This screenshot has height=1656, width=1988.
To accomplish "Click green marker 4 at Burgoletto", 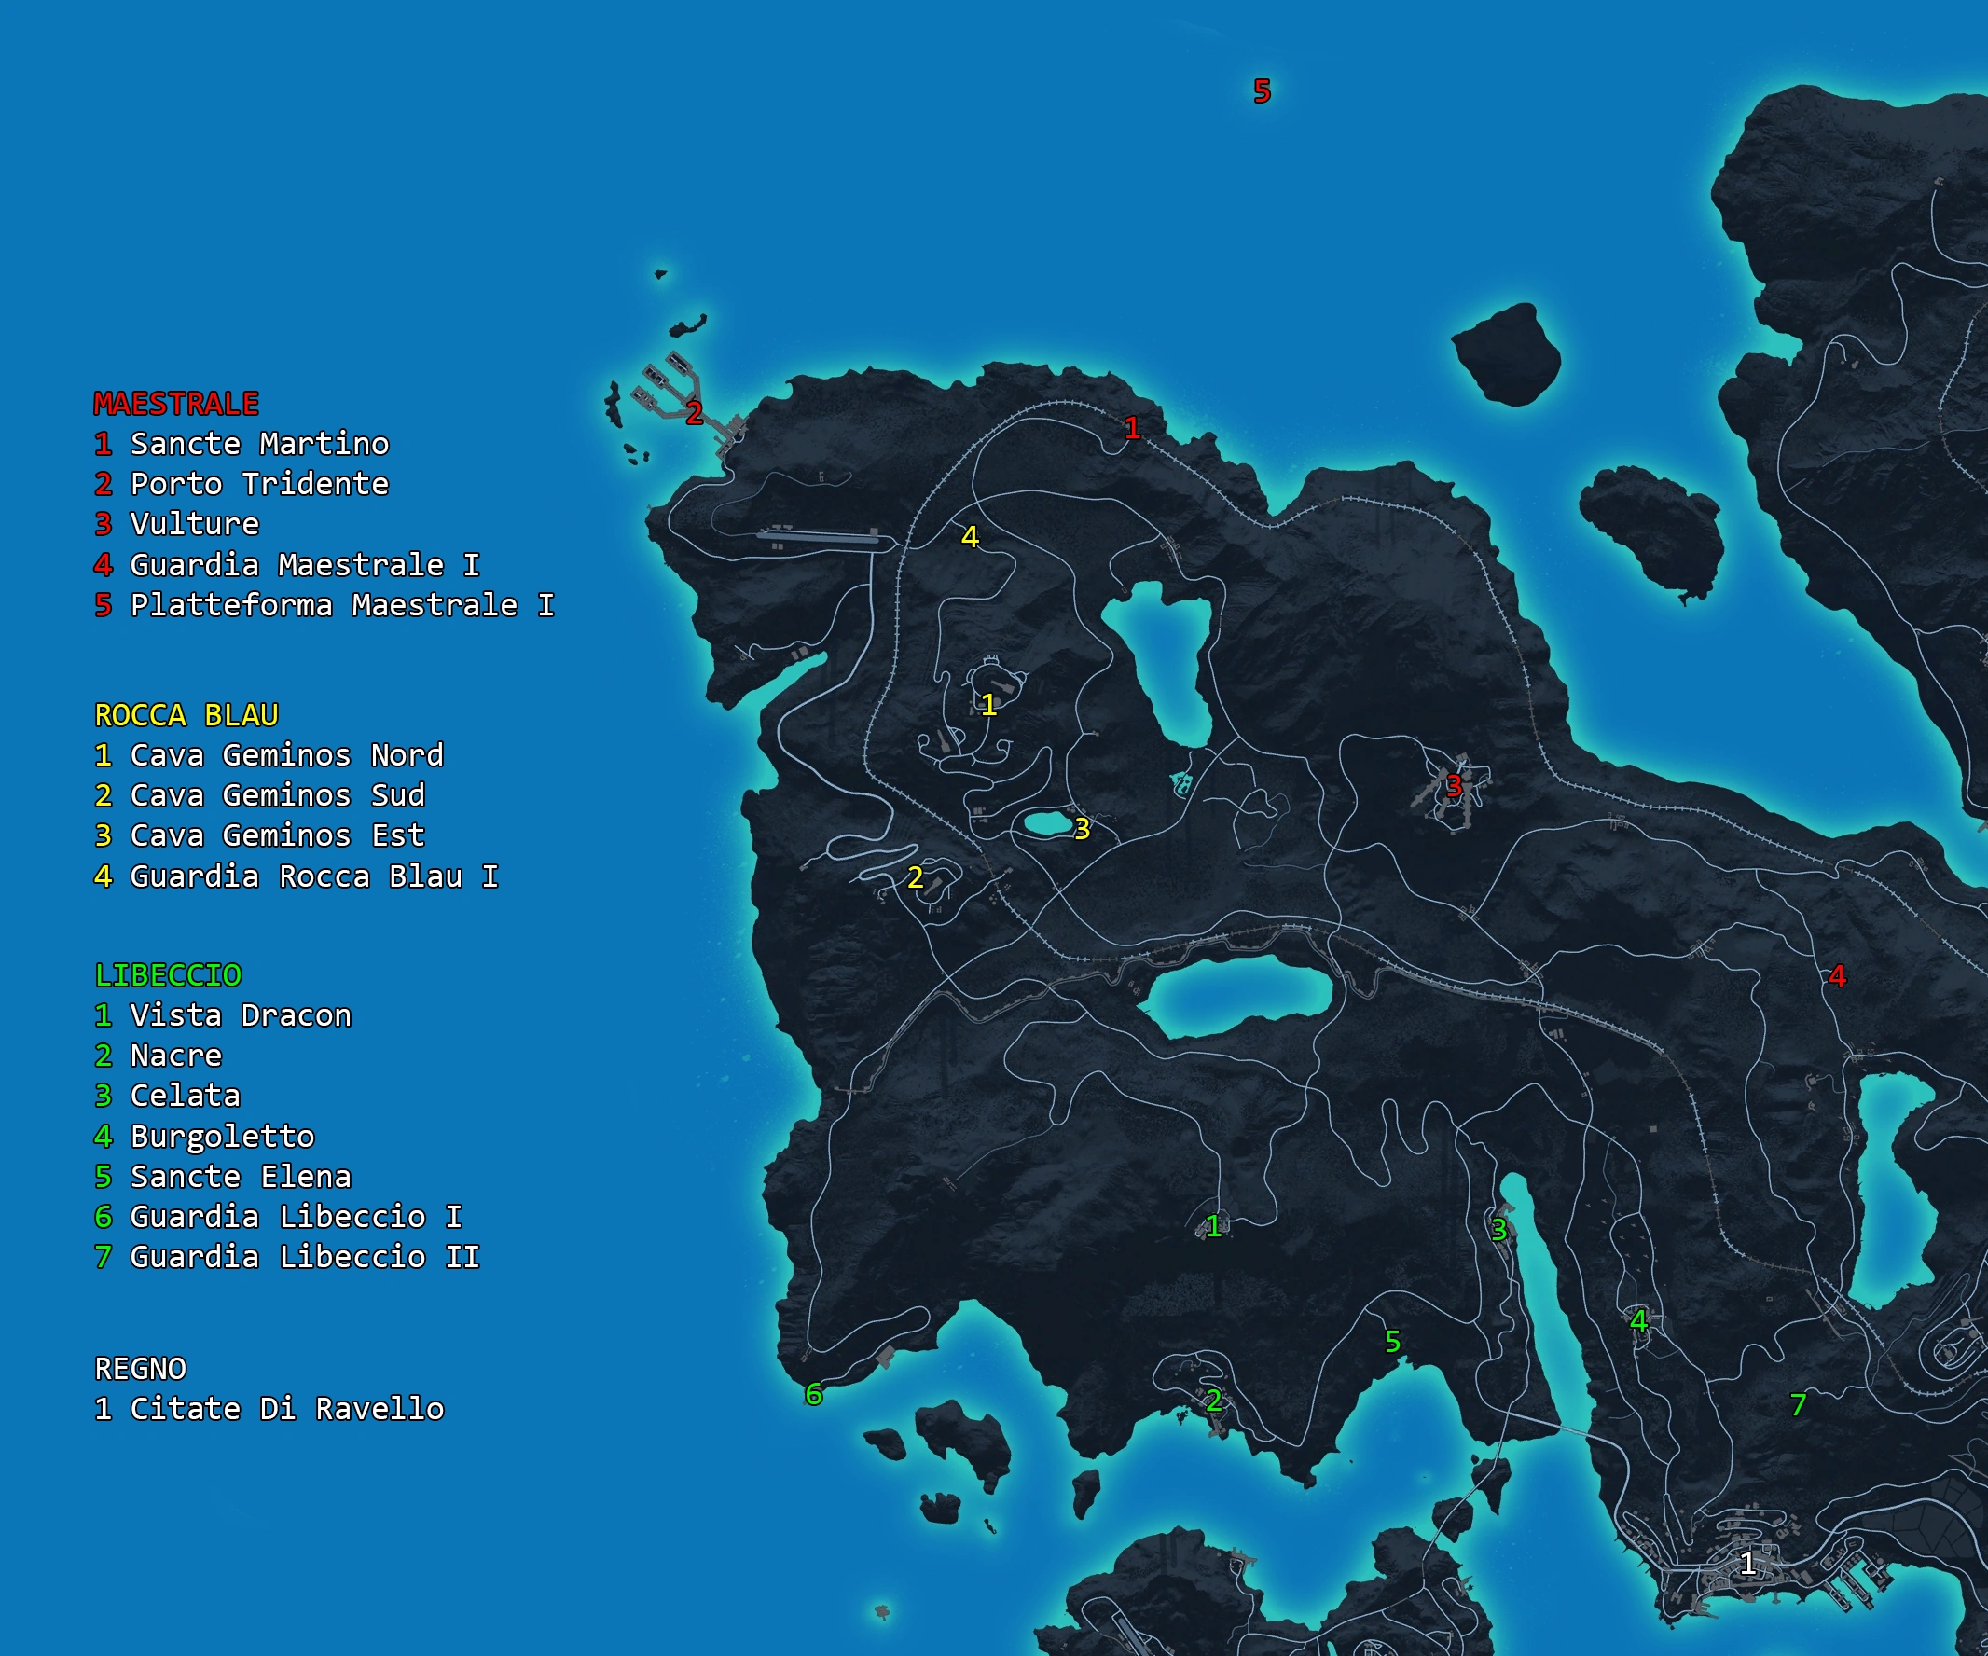I will click(1638, 1320).
